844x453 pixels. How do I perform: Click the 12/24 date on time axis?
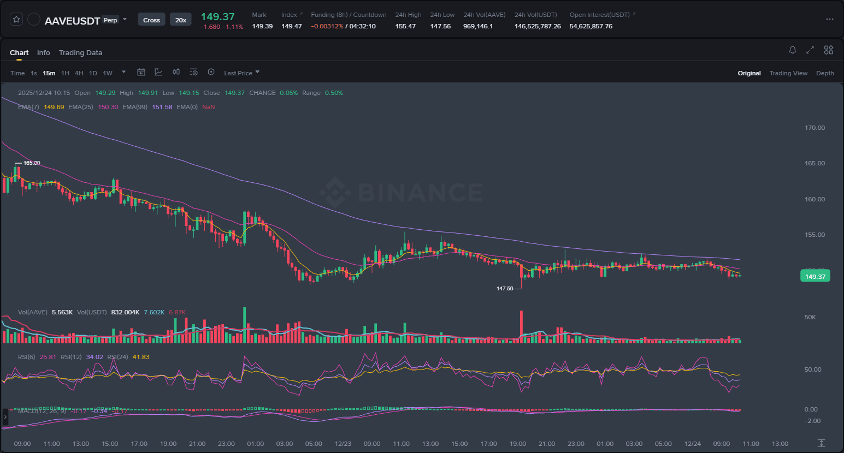click(693, 444)
